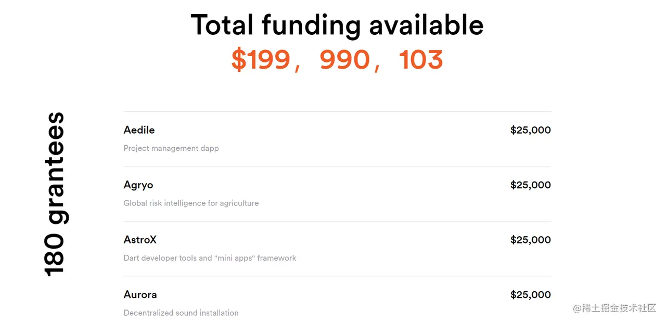Open the Aedile grantee entry
The width and height of the screenshot is (666, 323).
139,130
